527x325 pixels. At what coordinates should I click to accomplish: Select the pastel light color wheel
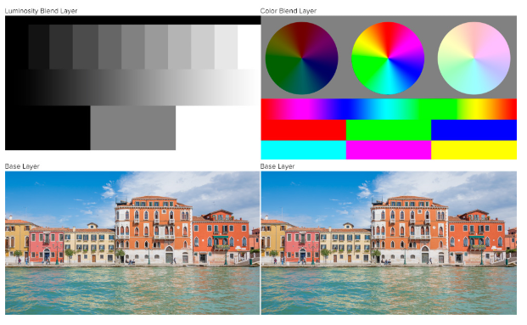474,59
